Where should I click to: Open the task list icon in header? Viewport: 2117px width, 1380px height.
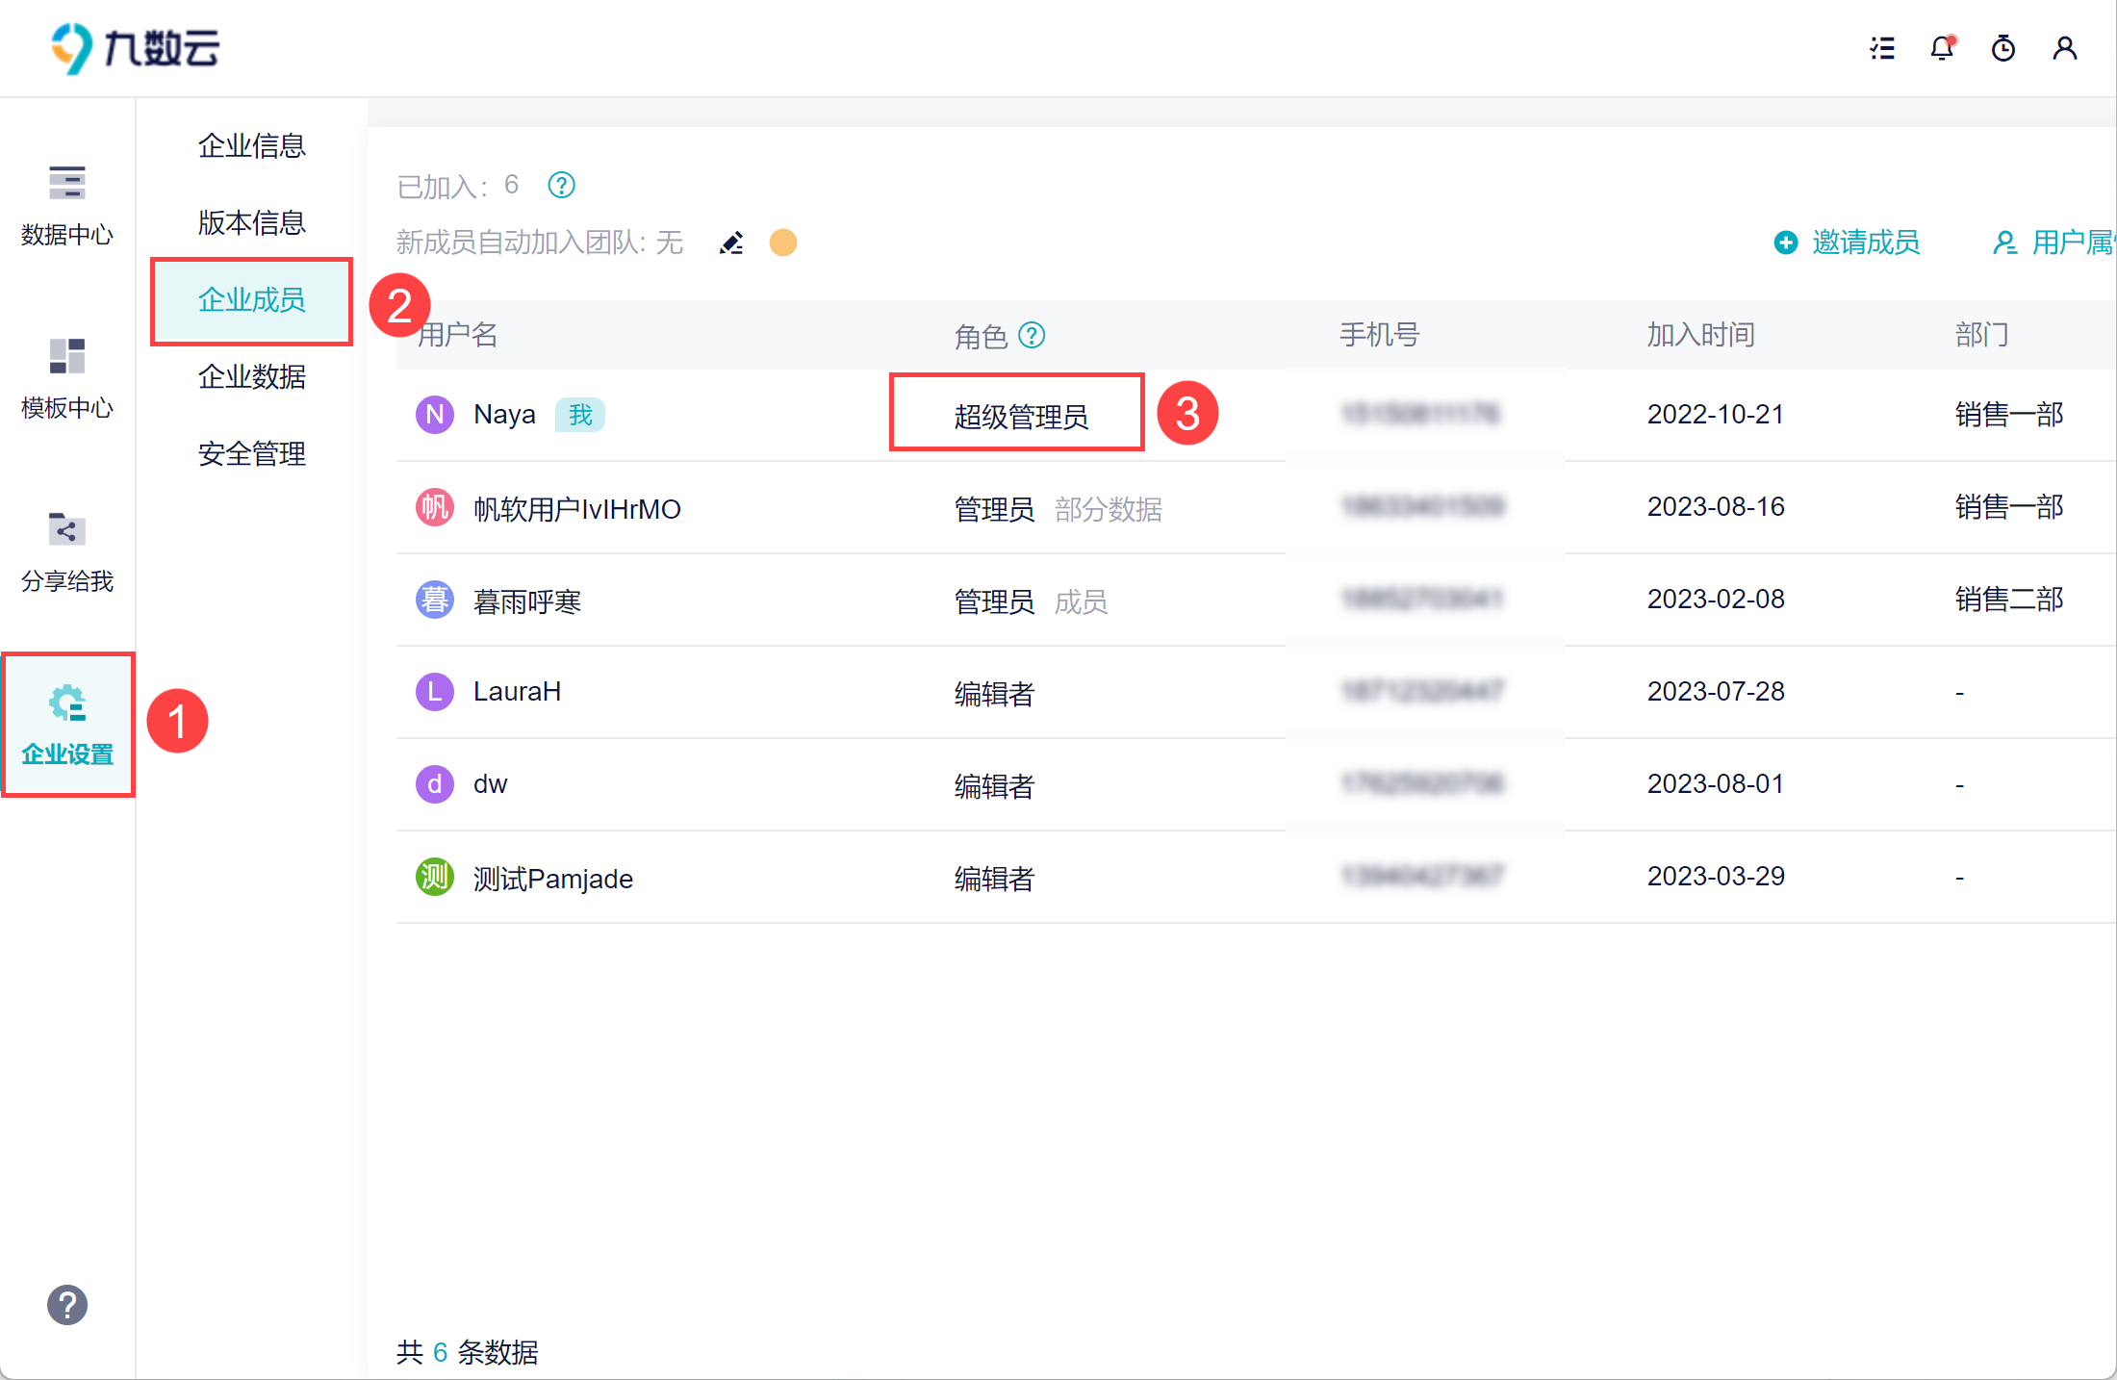click(x=1882, y=48)
